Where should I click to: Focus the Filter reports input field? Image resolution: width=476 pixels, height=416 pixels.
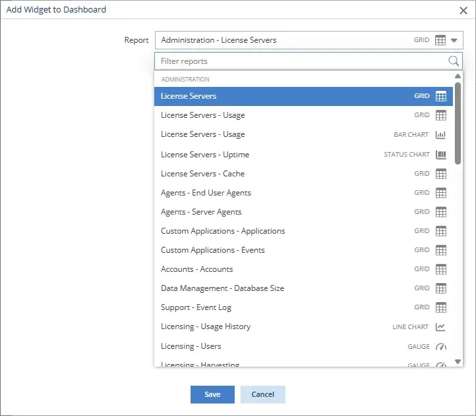pos(309,61)
